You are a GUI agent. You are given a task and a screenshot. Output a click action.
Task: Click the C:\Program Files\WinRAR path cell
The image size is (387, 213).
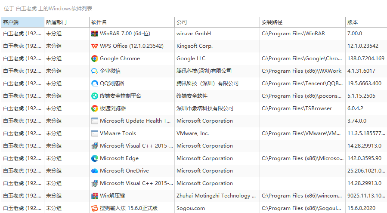pos(293,34)
